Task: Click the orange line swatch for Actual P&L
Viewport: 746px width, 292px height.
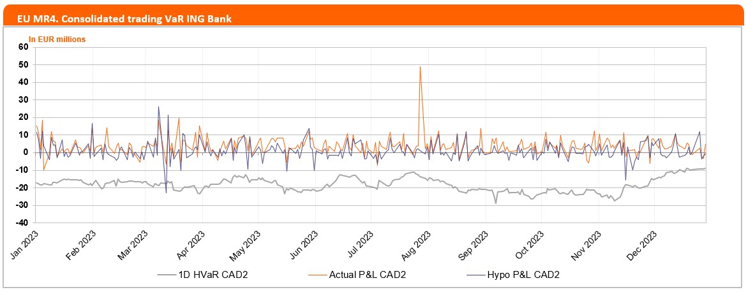Action: click(x=317, y=275)
